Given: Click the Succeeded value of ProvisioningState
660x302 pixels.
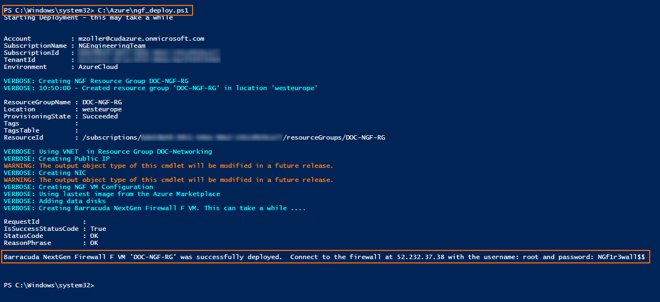Looking at the screenshot, I should click(x=100, y=116).
